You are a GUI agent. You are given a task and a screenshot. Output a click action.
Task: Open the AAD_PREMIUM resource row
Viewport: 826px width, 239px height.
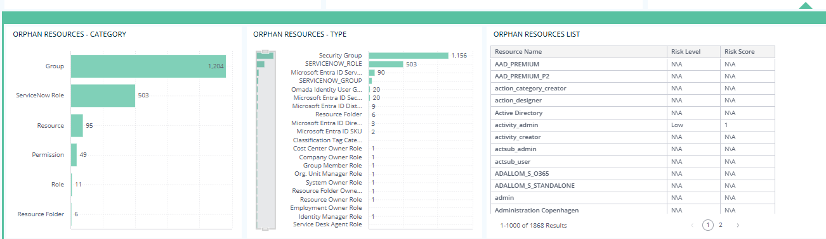tap(633, 64)
